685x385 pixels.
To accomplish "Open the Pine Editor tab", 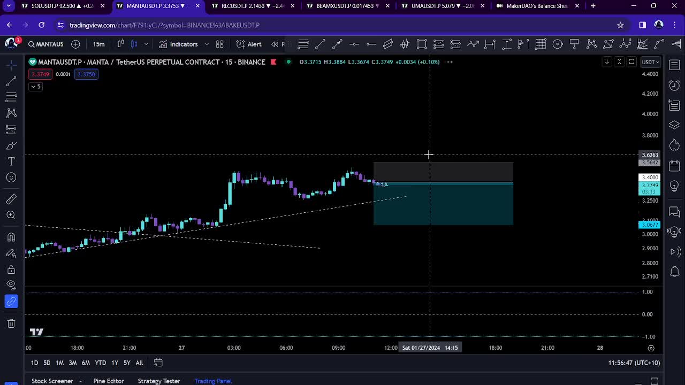I will point(109,381).
